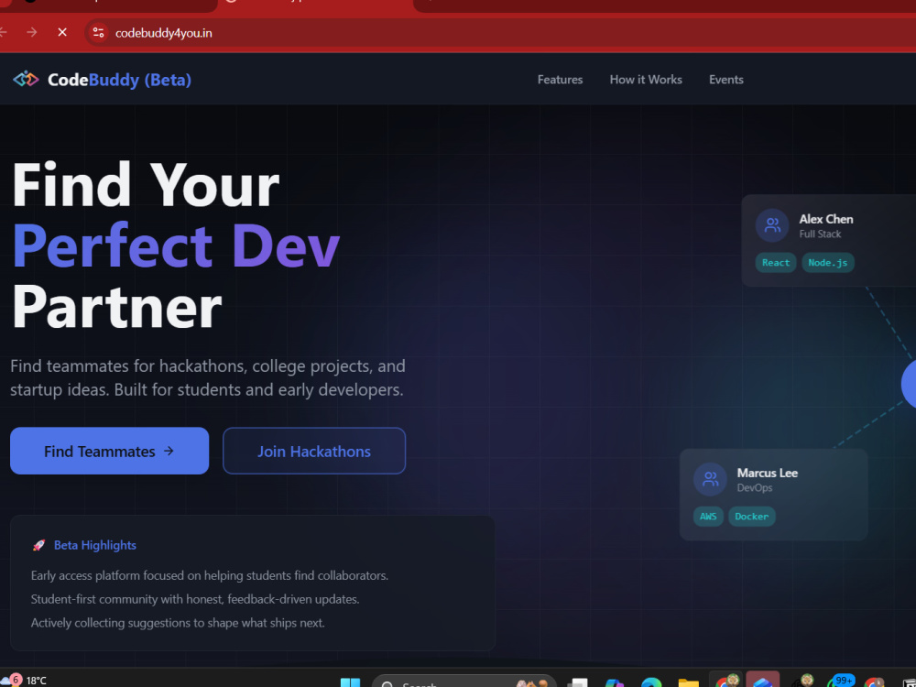Click the 'Perfect Dev' gradient headline

click(x=175, y=245)
